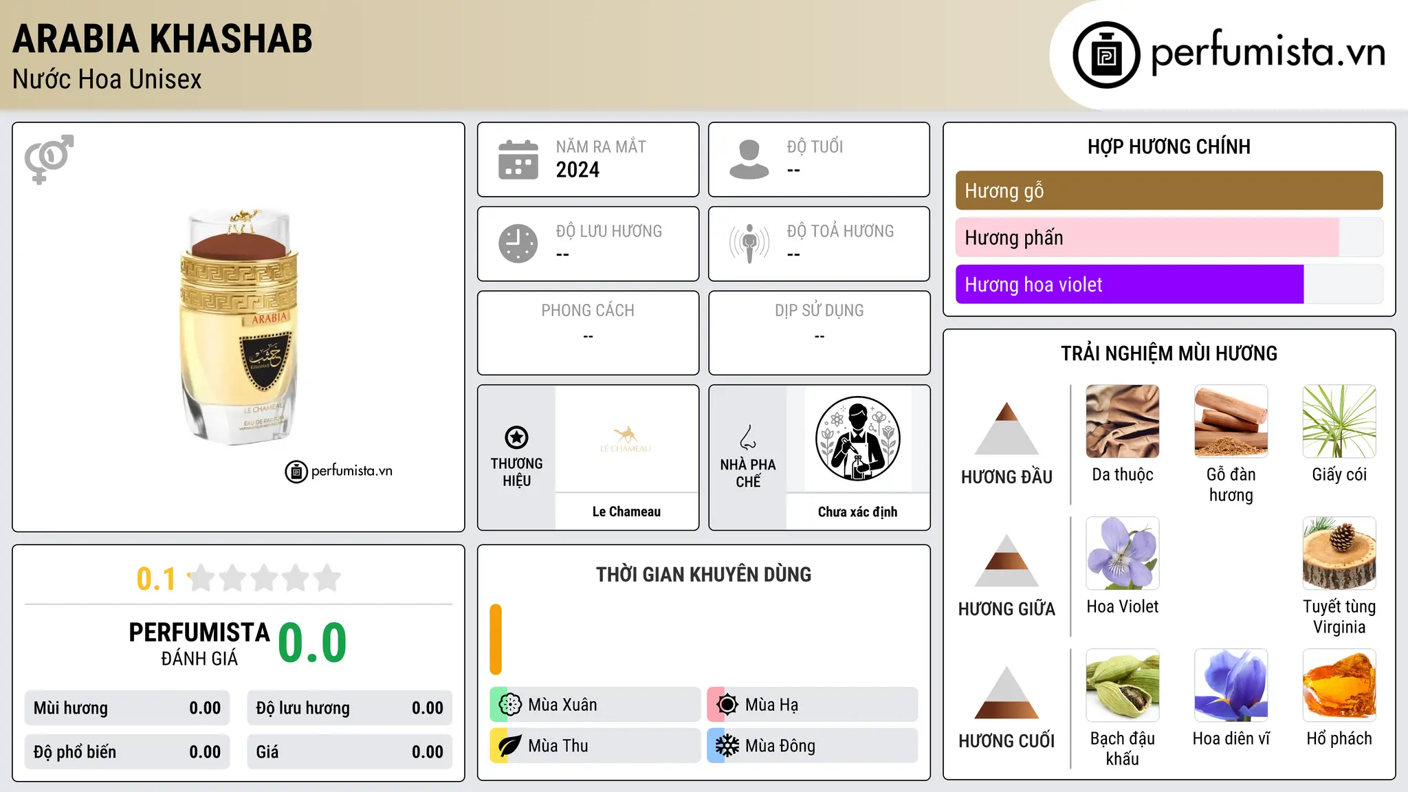Click the Nước Hoa Unisex subtitle
The width and height of the screenshot is (1408, 792).
point(107,79)
